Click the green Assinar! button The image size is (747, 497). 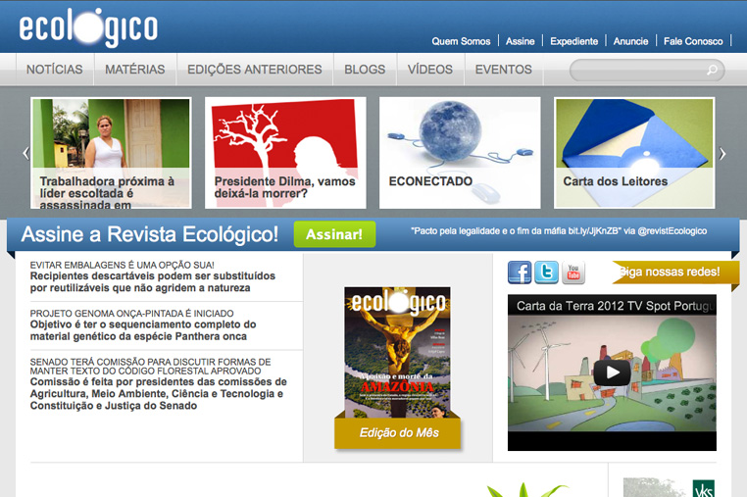click(x=334, y=234)
